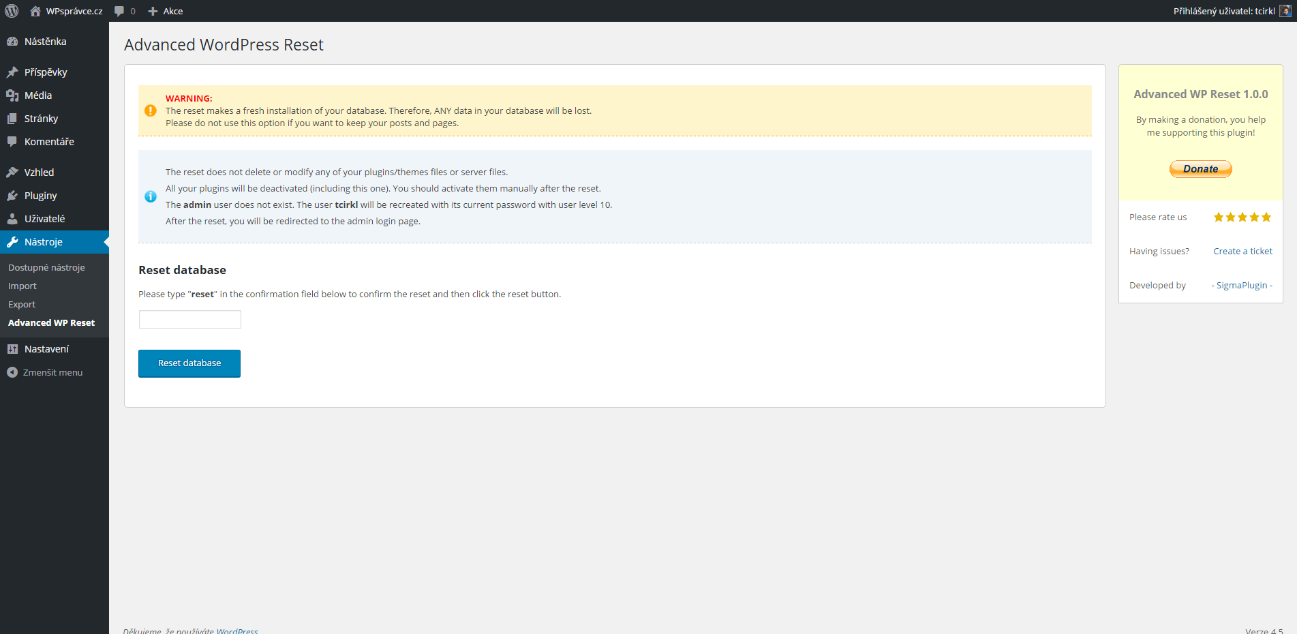Click the Advanced WP Reset 1.0.0 title
Viewport: 1297px width, 634px height.
pyautogui.click(x=1200, y=94)
